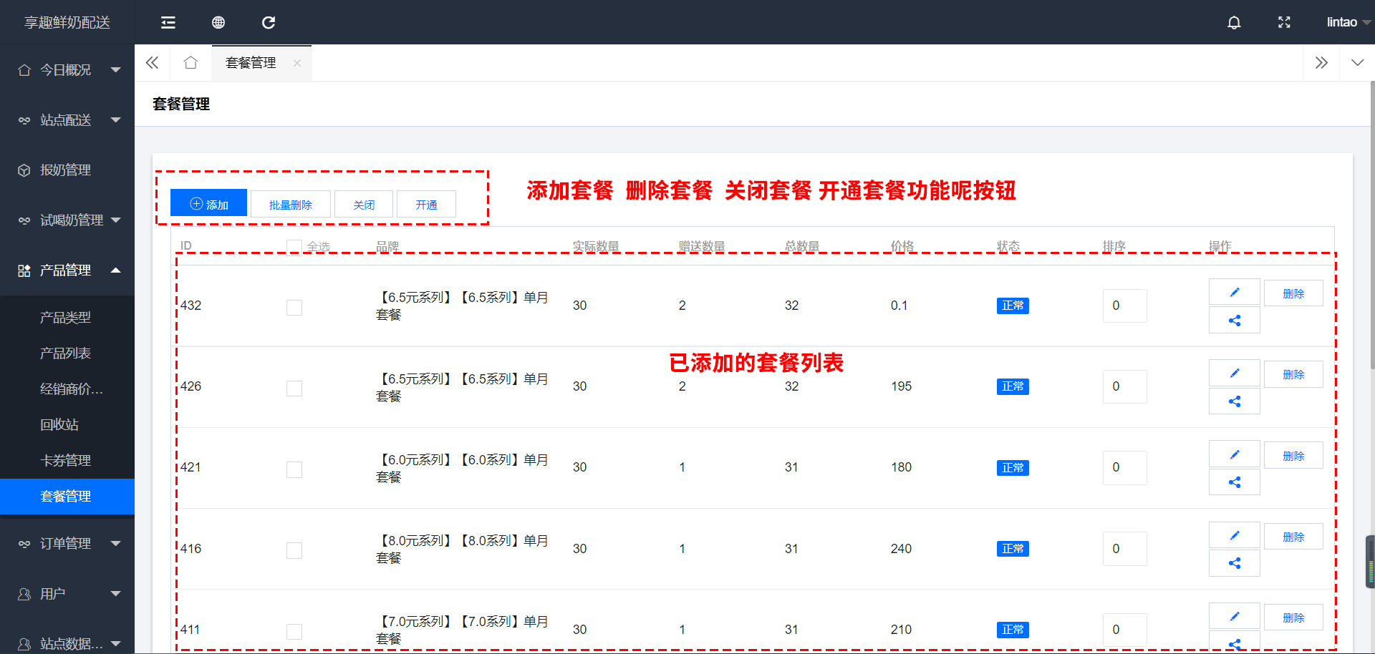Click the blue 添加 button
The image size is (1375, 654).
tap(208, 204)
